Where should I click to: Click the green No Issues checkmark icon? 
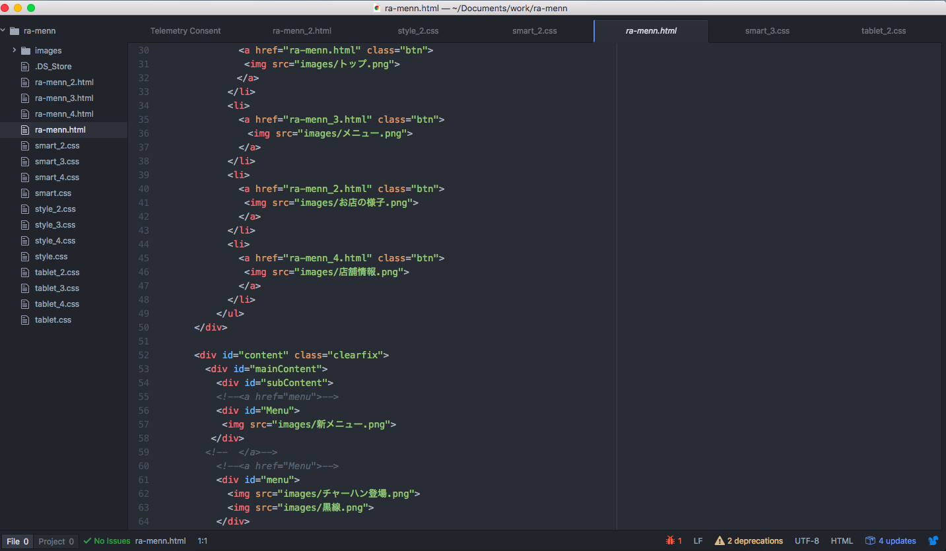87,541
